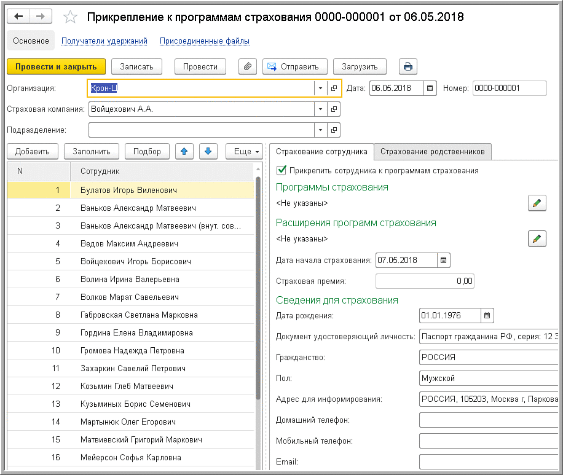Move employee row down with blue arrow
This screenshot has height=475, width=563.
(208, 151)
